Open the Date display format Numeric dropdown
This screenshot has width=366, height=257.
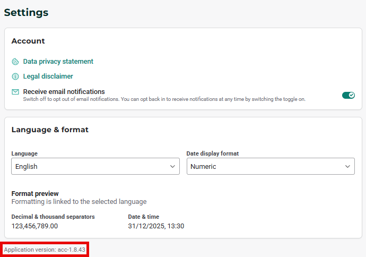(265, 166)
